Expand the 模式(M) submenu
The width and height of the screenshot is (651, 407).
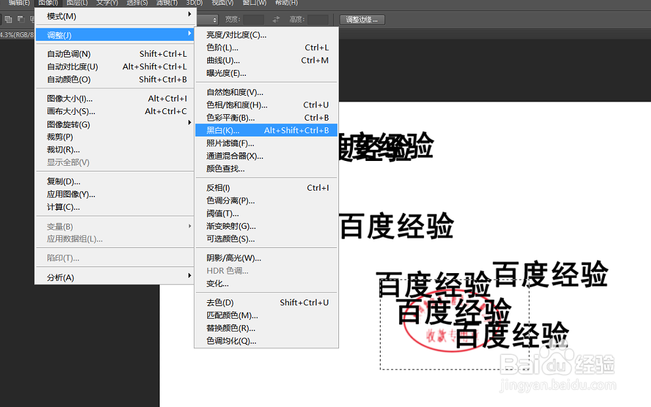(x=115, y=16)
